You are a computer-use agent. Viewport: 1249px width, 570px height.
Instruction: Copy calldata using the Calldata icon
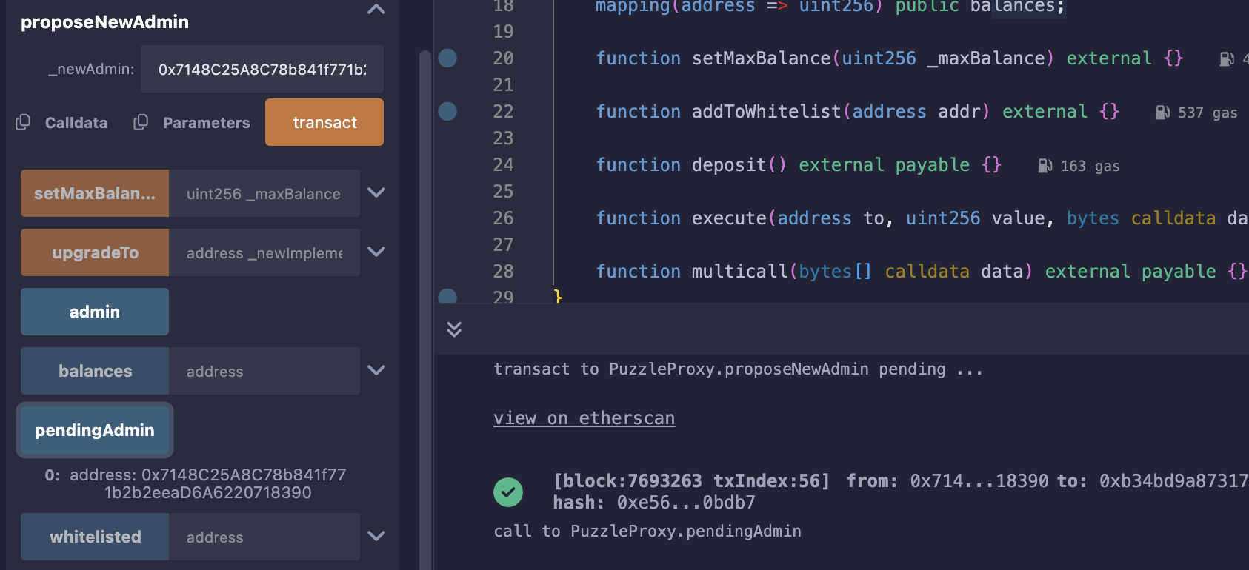point(23,122)
